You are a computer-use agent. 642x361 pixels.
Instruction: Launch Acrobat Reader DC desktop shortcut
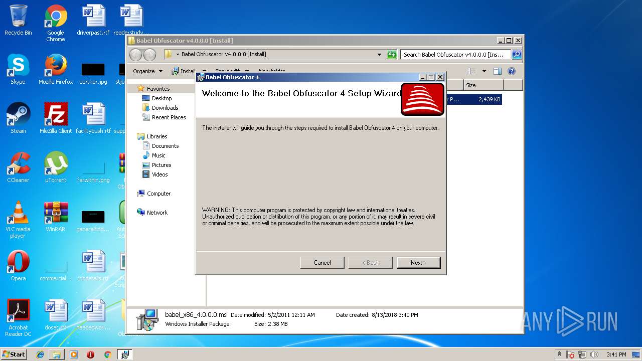(x=18, y=318)
